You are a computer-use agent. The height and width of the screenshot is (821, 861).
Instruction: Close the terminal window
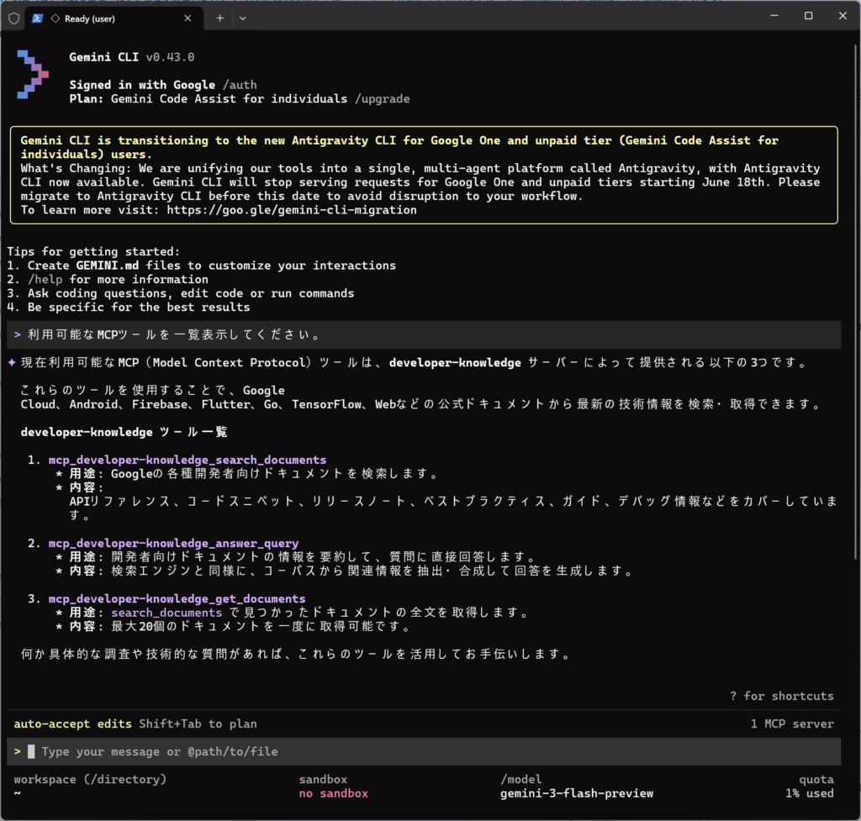coord(843,16)
